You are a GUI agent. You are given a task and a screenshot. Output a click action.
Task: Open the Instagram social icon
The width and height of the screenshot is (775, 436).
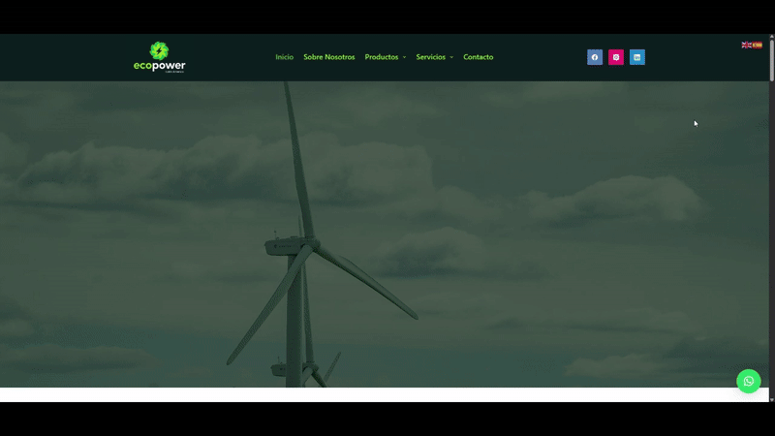coord(616,57)
